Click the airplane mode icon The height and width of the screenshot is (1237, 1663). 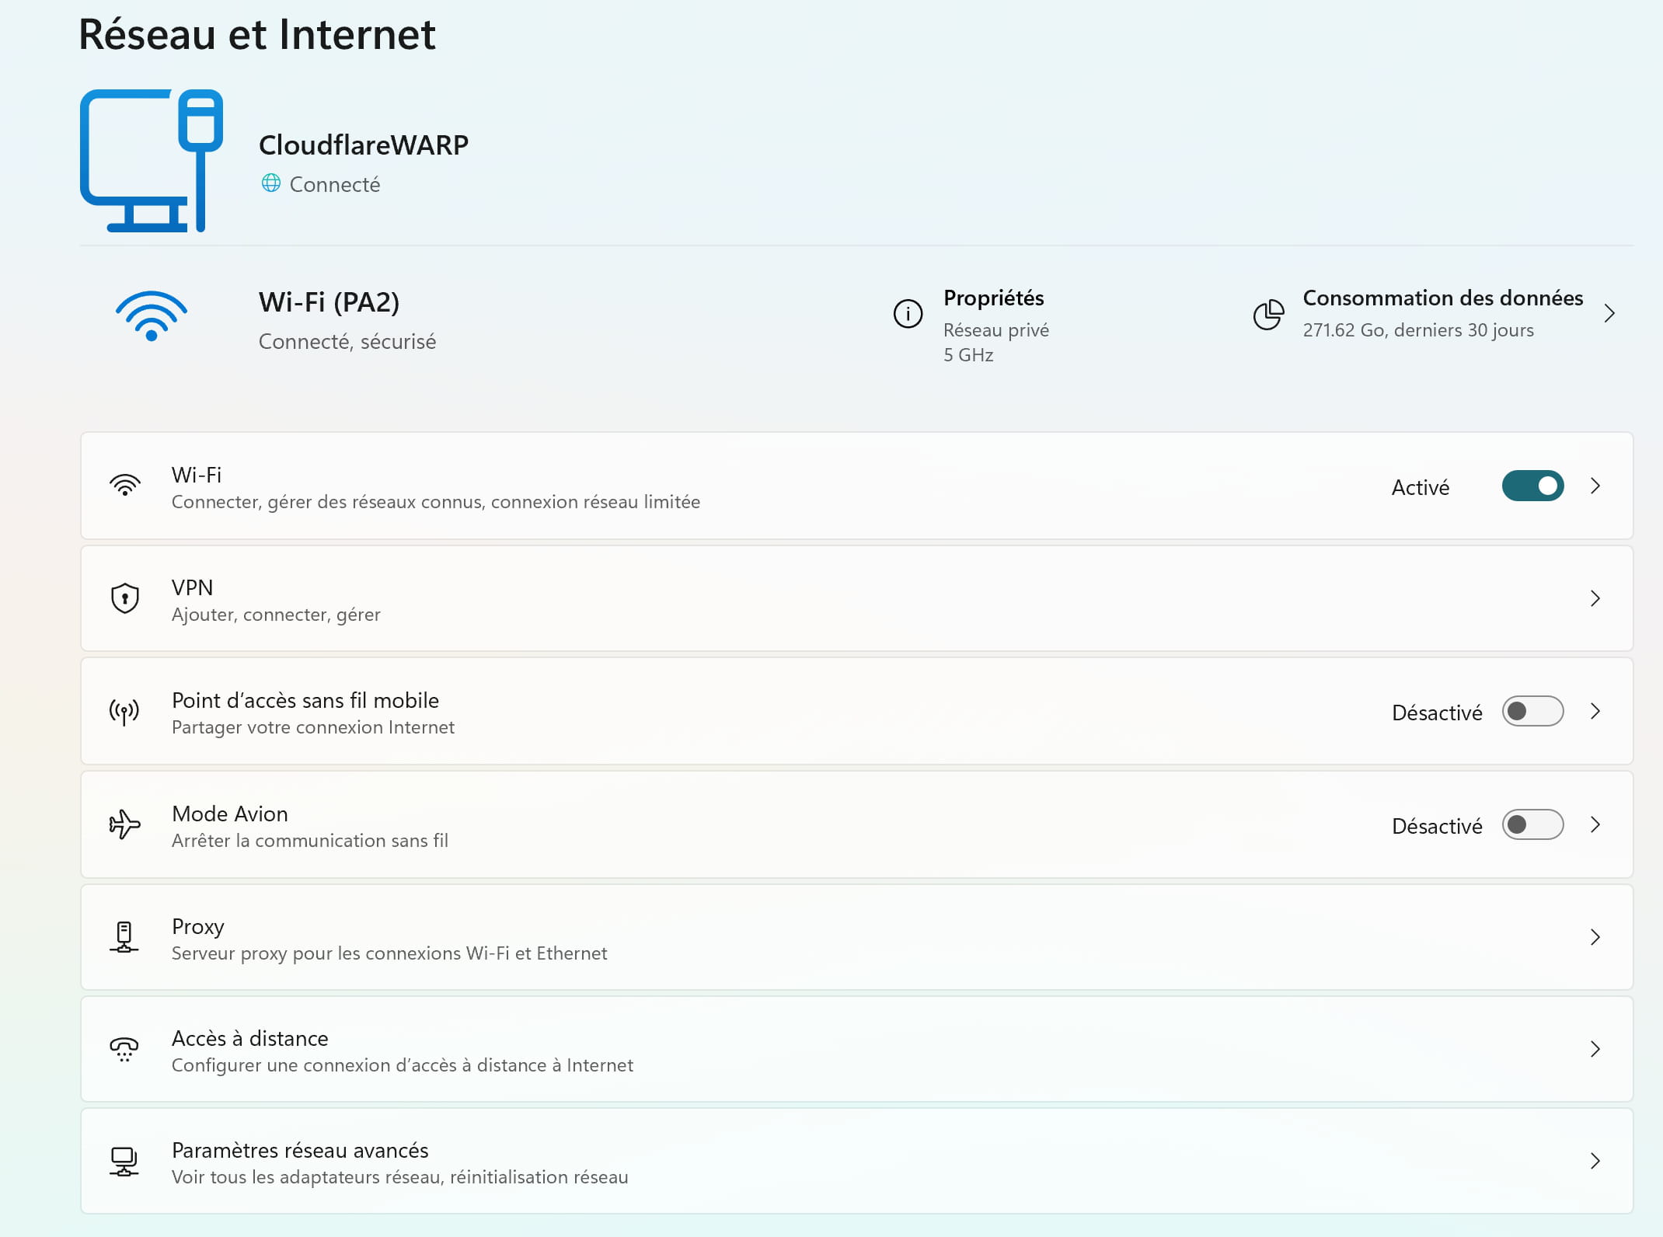point(124,824)
